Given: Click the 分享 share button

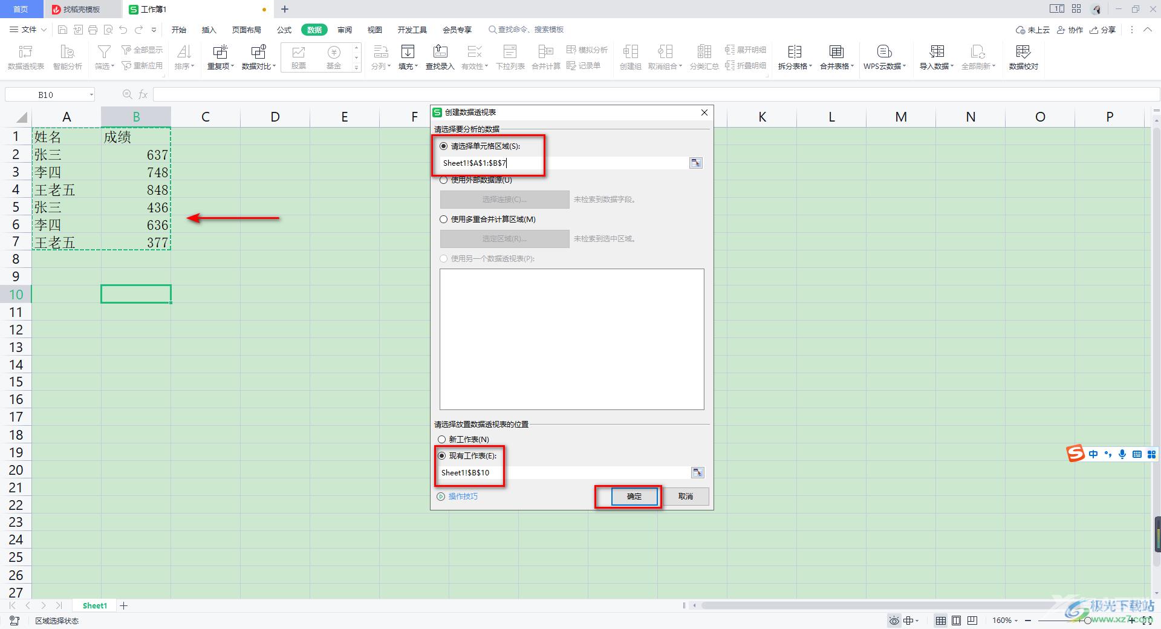Looking at the screenshot, I should coord(1102,30).
